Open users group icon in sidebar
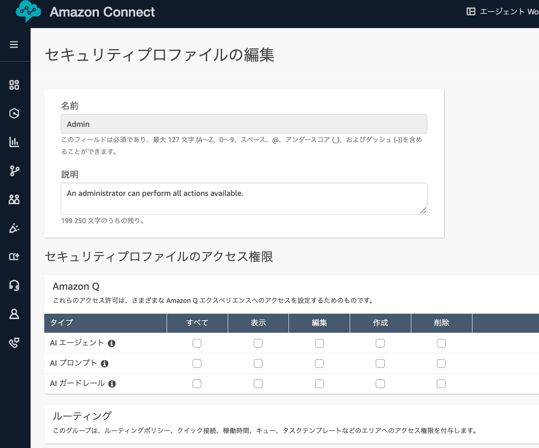The image size is (539, 448). pyautogui.click(x=14, y=199)
